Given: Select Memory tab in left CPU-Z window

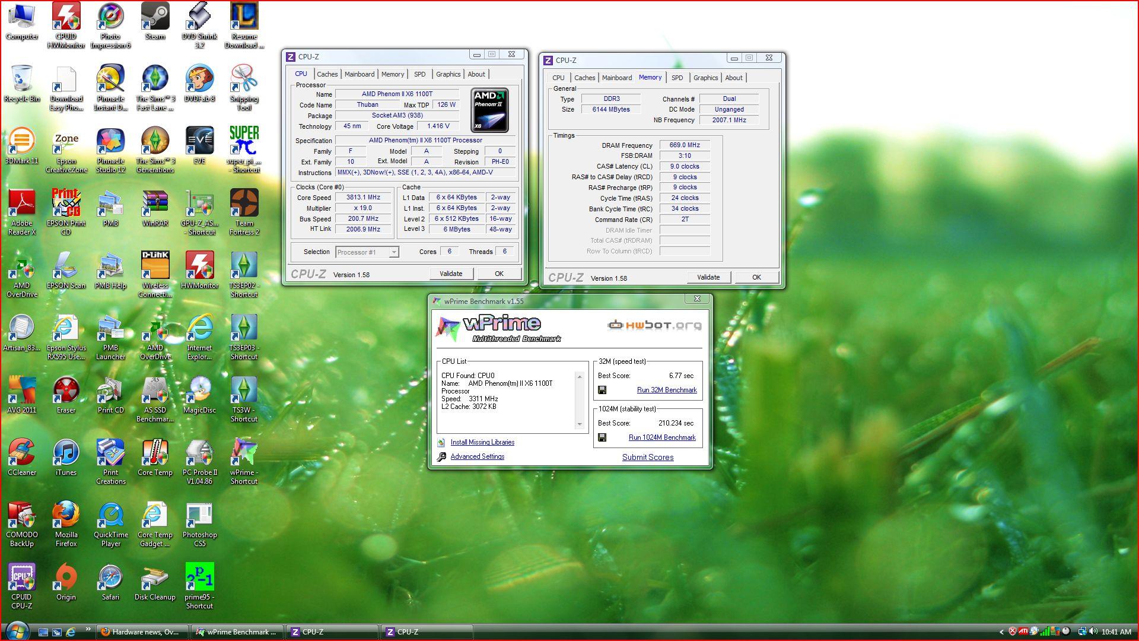Looking at the screenshot, I should [393, 74].
